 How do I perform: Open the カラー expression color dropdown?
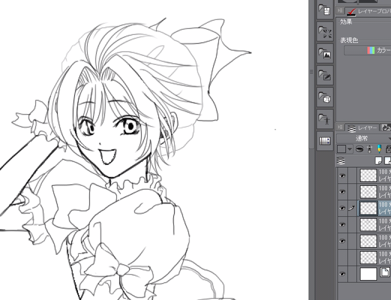tap(367, 50)
